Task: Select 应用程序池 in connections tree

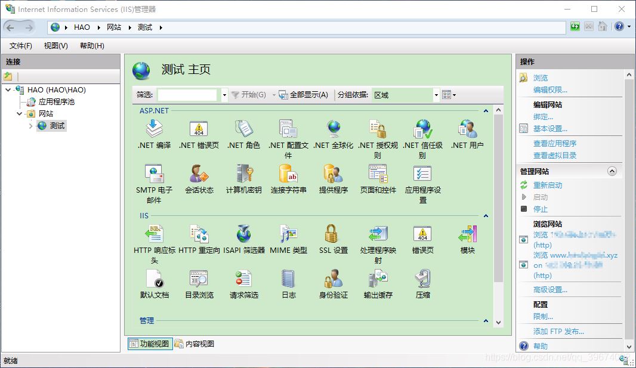Action: [x=56, y=102]
